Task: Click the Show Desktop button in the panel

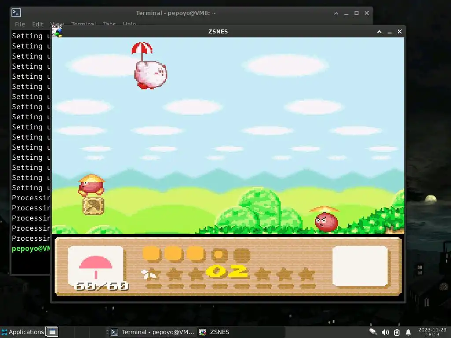Action: pyautogui.click(x=52, y=332)
